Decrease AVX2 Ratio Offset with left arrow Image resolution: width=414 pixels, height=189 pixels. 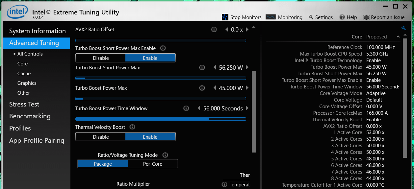(x=227, y=30)
